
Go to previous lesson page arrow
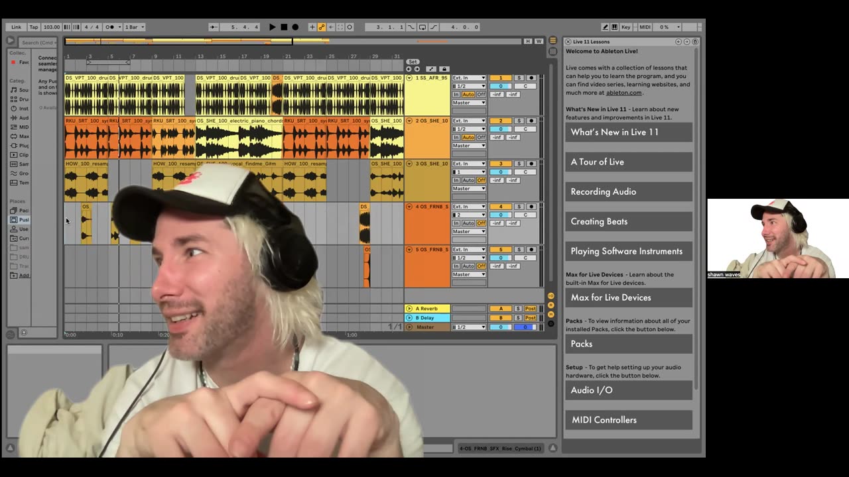point(679,42)
